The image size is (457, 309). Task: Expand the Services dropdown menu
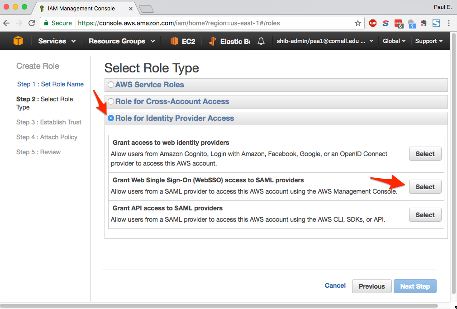pyautogui.click(x=57, y=41)
